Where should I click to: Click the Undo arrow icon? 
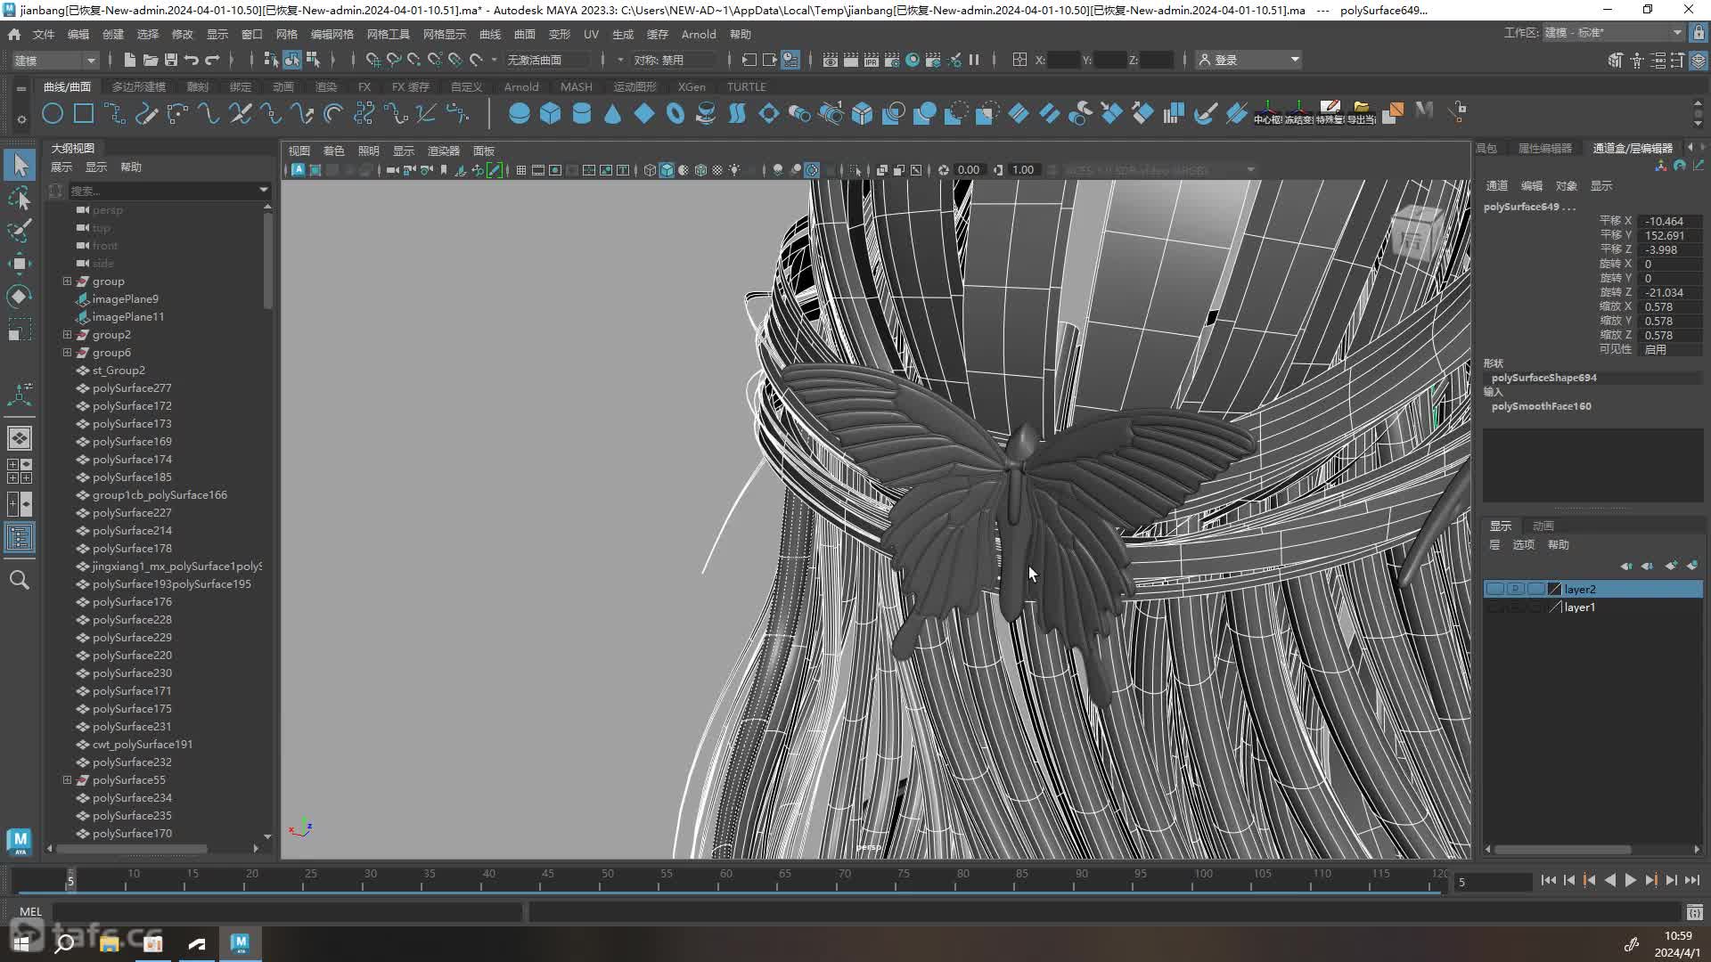(191, 60)
